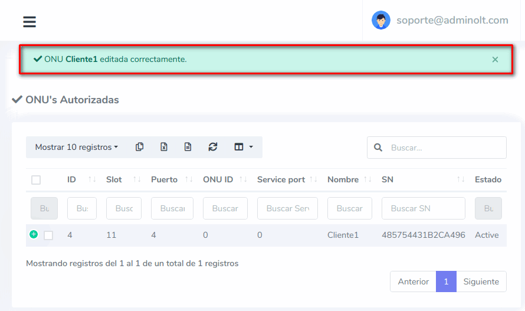Open soporte@adminolt.com account menu
The width and height of the screenshot is (525, 311).
coord(452,20)
